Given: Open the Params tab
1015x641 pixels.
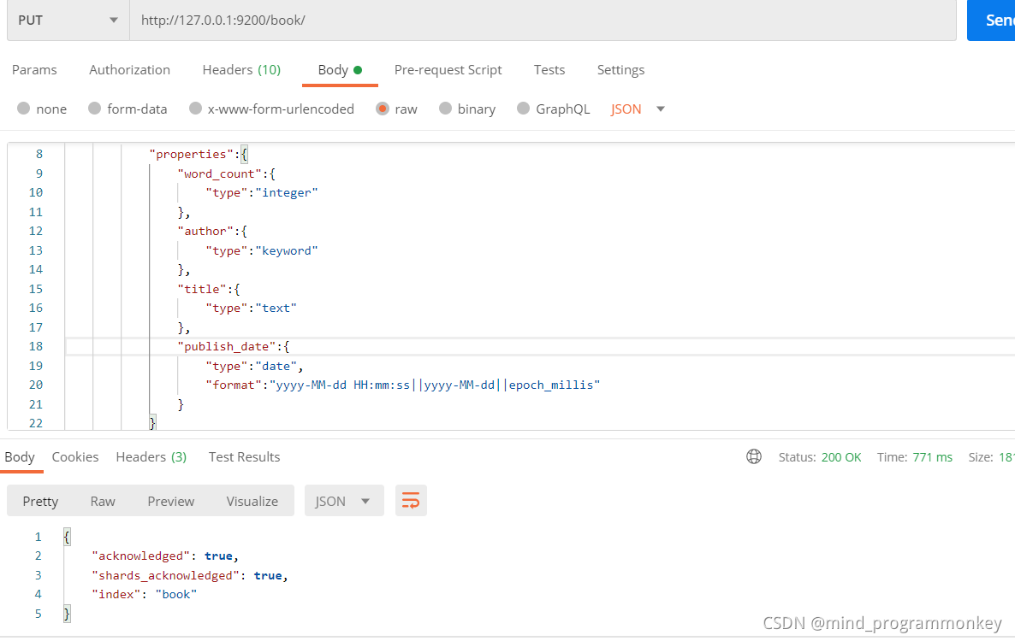Looking at the screenshot, I should [34, 70].
